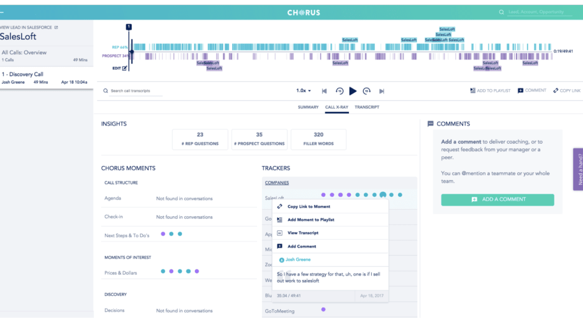Open the Need a hand? side tab
Viewport: 583px width, 335px height.
coord(579,169)
